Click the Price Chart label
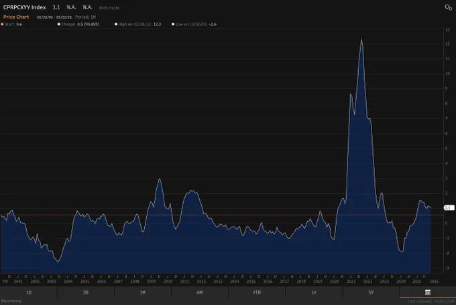 pyautogui.click(x=16, y=17)
